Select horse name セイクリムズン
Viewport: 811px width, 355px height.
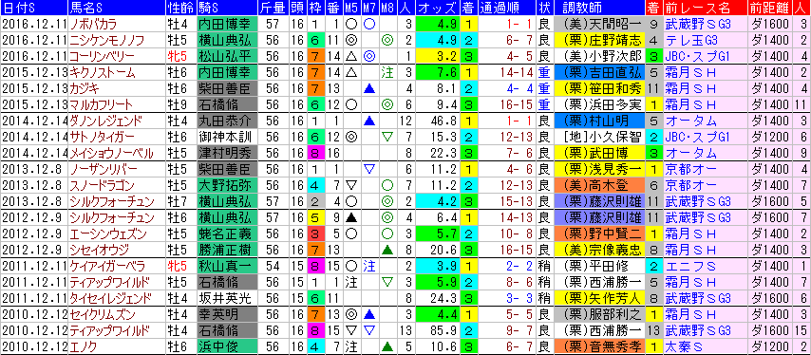point(102,314)
